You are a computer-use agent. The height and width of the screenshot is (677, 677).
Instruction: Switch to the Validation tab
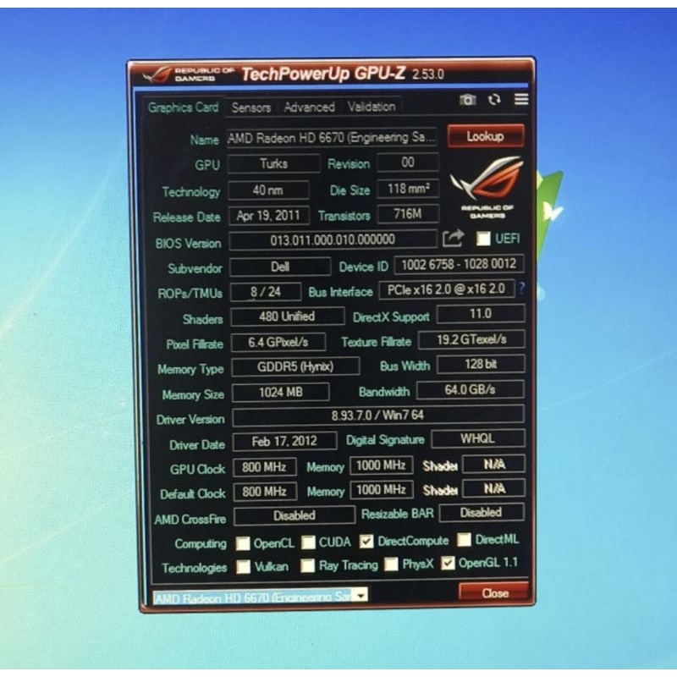tap(372, 107)
